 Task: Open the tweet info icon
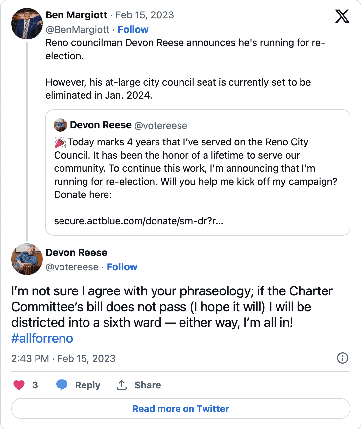pyautogui.click(x=343, y=358)
